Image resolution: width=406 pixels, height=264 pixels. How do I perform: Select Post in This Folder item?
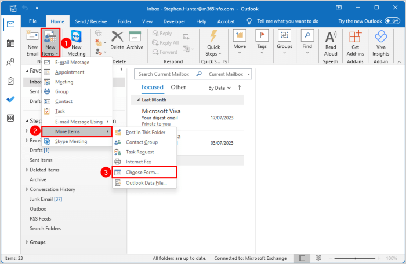(x=144, y=133)
